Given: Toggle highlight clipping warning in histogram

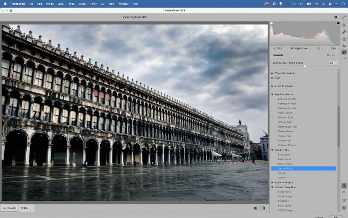Looking at the screenshot, I should [x=338, y=24].
